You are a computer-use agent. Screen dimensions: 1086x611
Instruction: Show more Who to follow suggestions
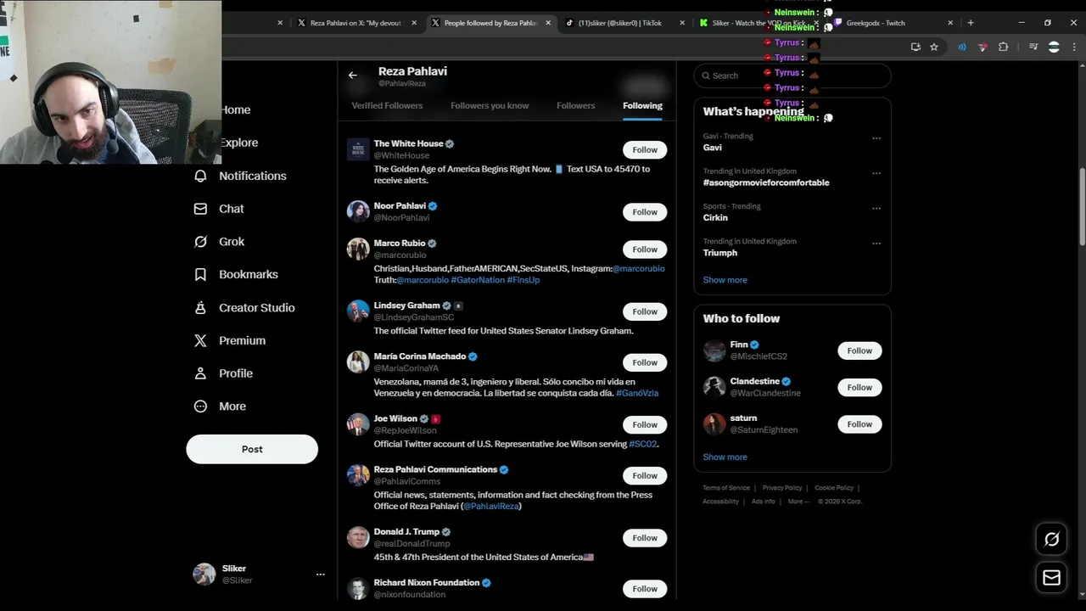click(725, 457)
